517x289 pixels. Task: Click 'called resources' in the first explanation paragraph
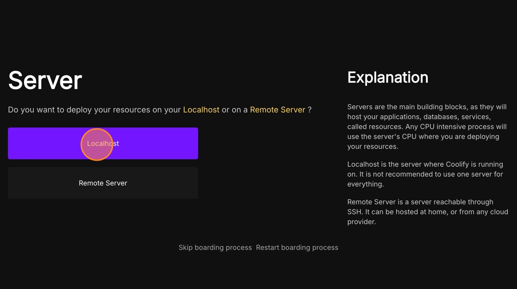pos(375,126)
